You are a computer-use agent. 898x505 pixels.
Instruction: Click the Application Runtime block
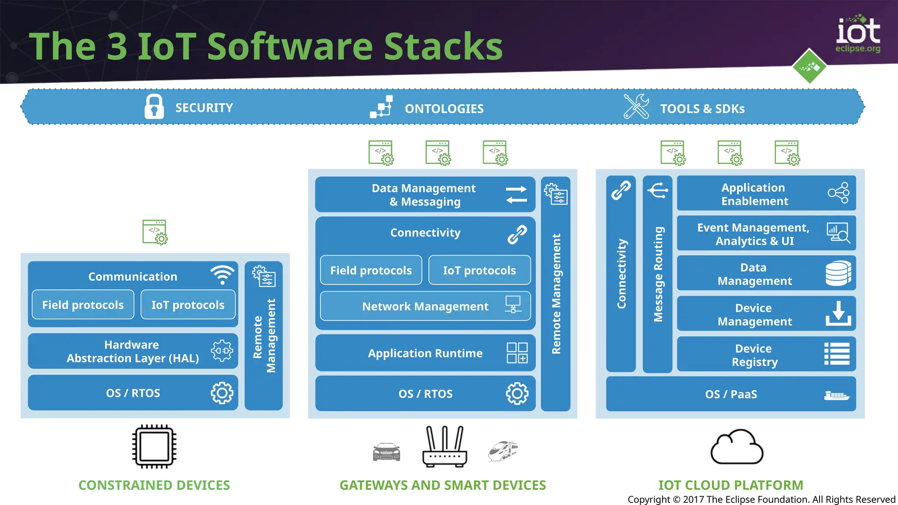pyautogui.click(x=425, y=353)
